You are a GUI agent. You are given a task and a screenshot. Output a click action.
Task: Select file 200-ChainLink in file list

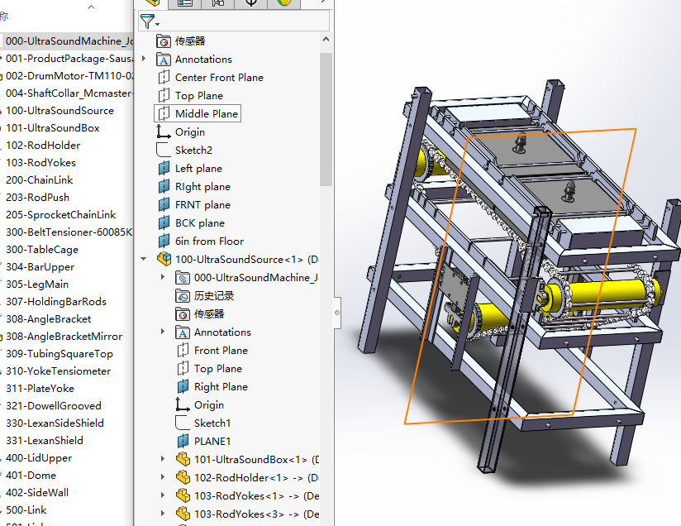click(40, 180)
